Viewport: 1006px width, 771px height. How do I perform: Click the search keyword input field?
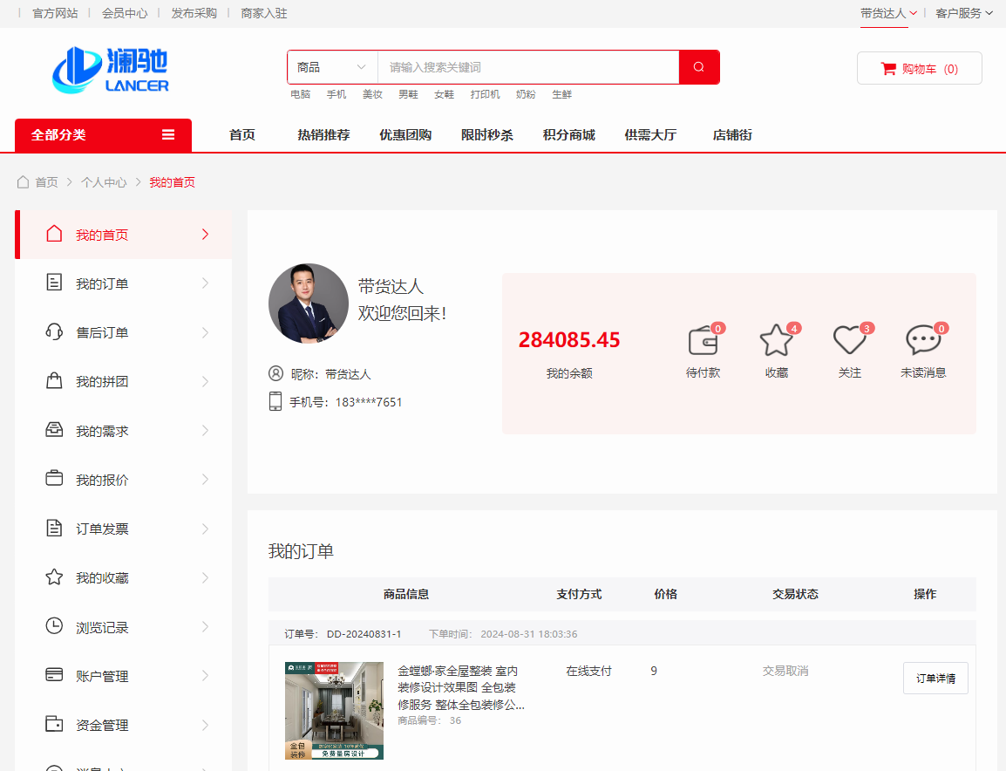click(x=527, y=67)
